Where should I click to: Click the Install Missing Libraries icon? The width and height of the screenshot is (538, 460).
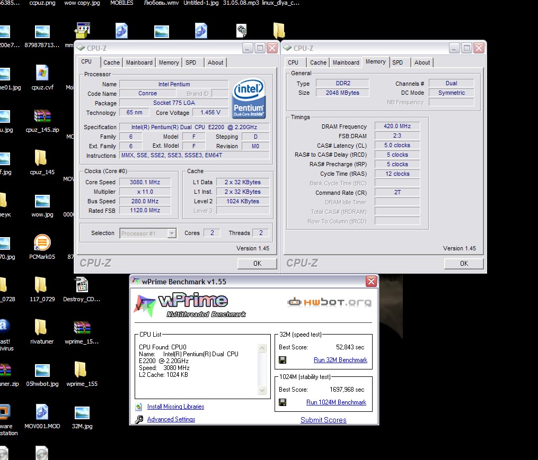pyautogui.click(x=139, y=407)
